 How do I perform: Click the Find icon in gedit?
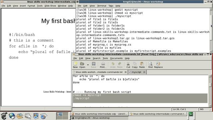[150, 65]
